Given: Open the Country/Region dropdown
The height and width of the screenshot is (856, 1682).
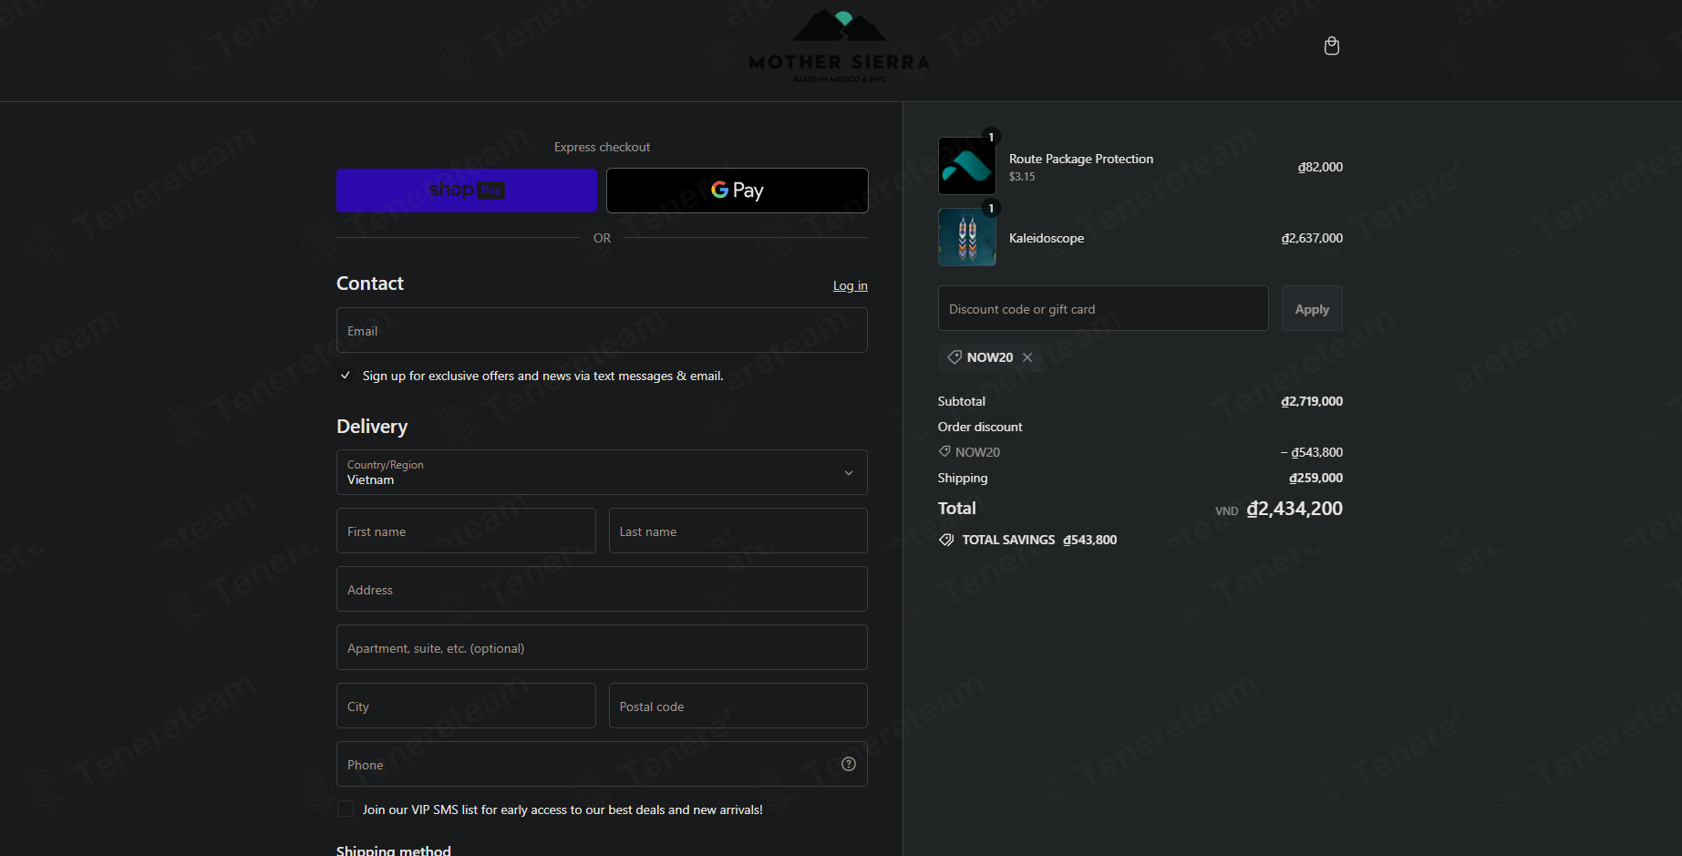Looking at the screenshot, I should coord(602,472).
